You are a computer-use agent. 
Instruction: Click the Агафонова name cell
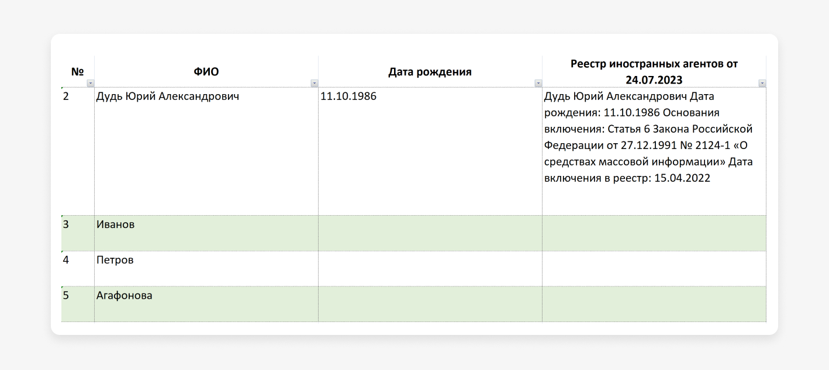coord(124,296)
